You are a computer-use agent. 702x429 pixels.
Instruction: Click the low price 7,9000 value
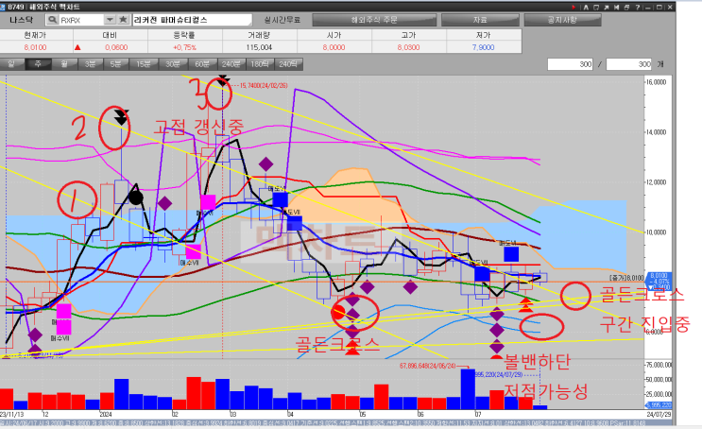483,47
